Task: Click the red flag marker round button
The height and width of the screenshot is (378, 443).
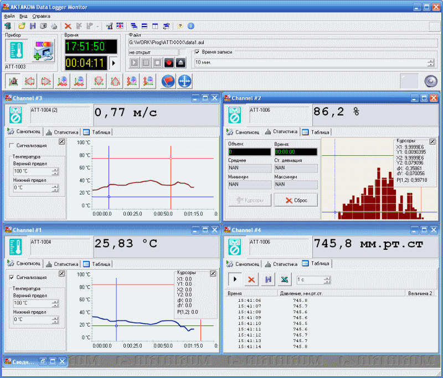Action: 168,81
